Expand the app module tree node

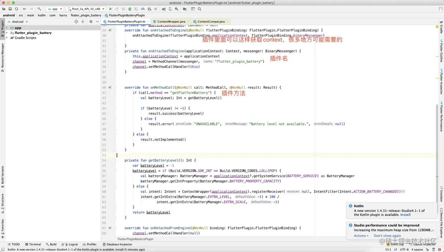(x=8, y=28)
